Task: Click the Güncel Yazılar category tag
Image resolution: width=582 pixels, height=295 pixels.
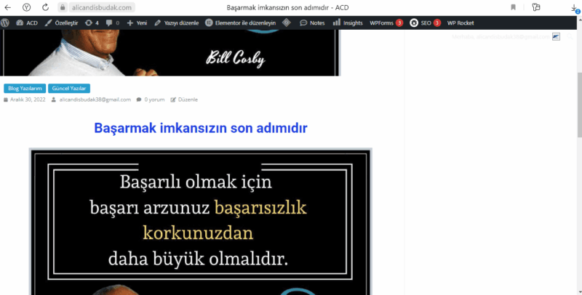Action: [x=68, y=88]
